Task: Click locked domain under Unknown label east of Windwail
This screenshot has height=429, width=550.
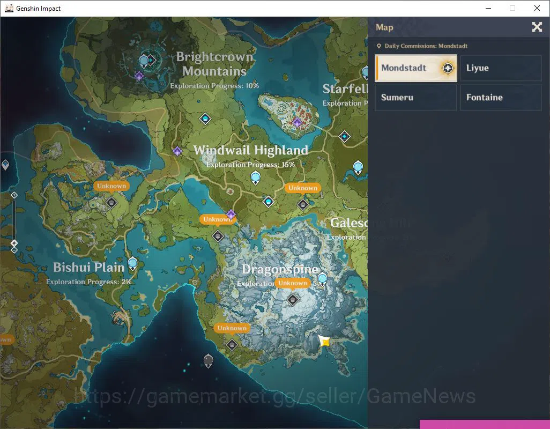Action: tap(303, 204)
